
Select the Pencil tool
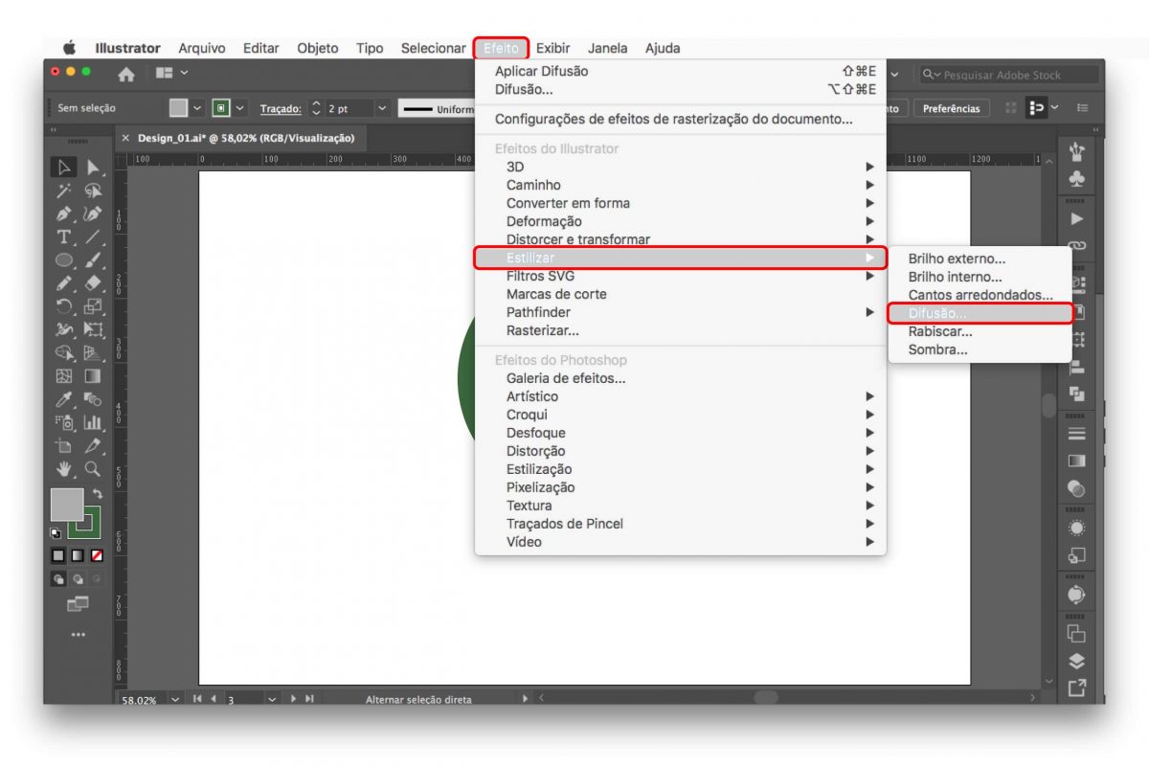pos(65,283)
